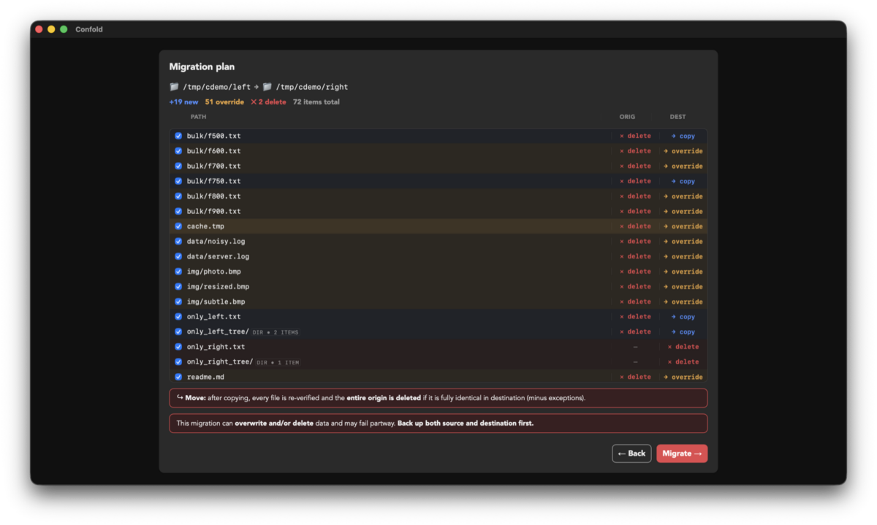The image size is (877, 525).
Task: Toggle the readme.md checkbox
Action: click(178, 377)
